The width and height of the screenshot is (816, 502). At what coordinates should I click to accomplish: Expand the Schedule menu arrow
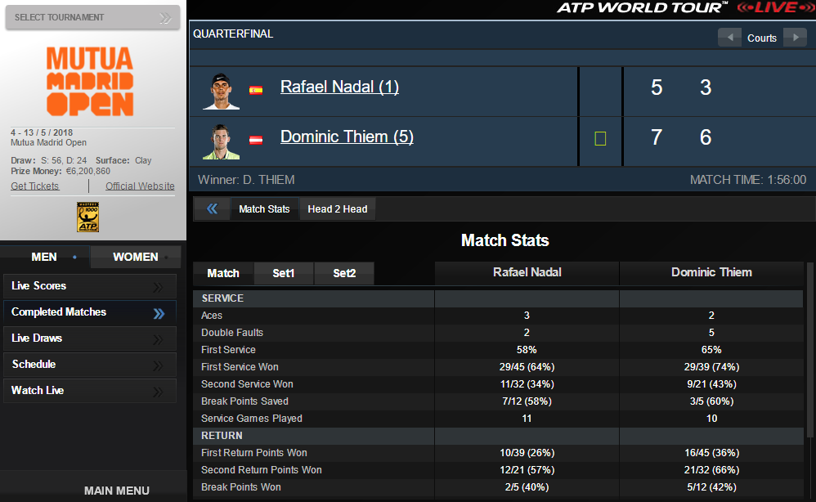pos(159,365)
